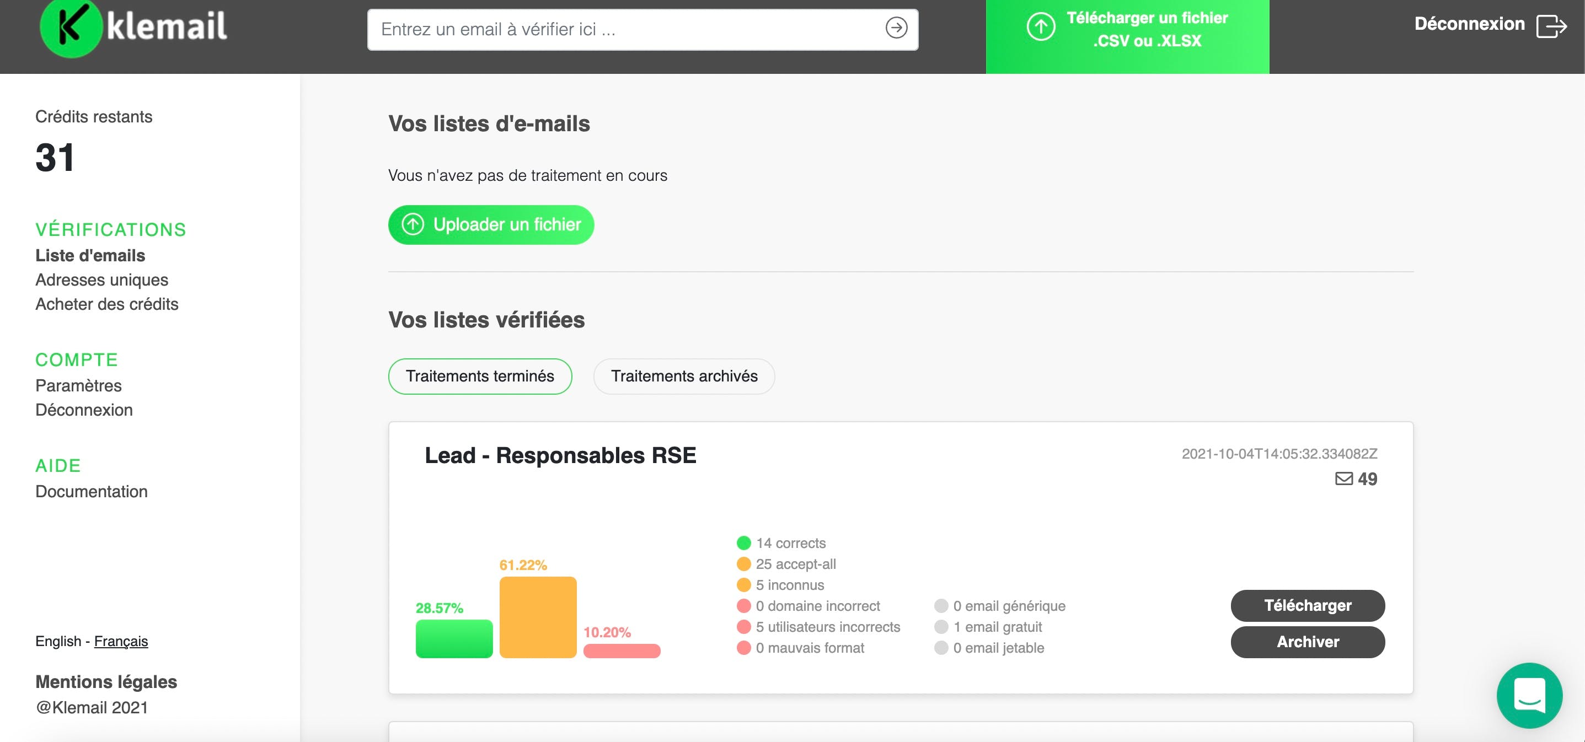Click the green corrects legend dot
1585x742 pixels.
tap(743, 542)
